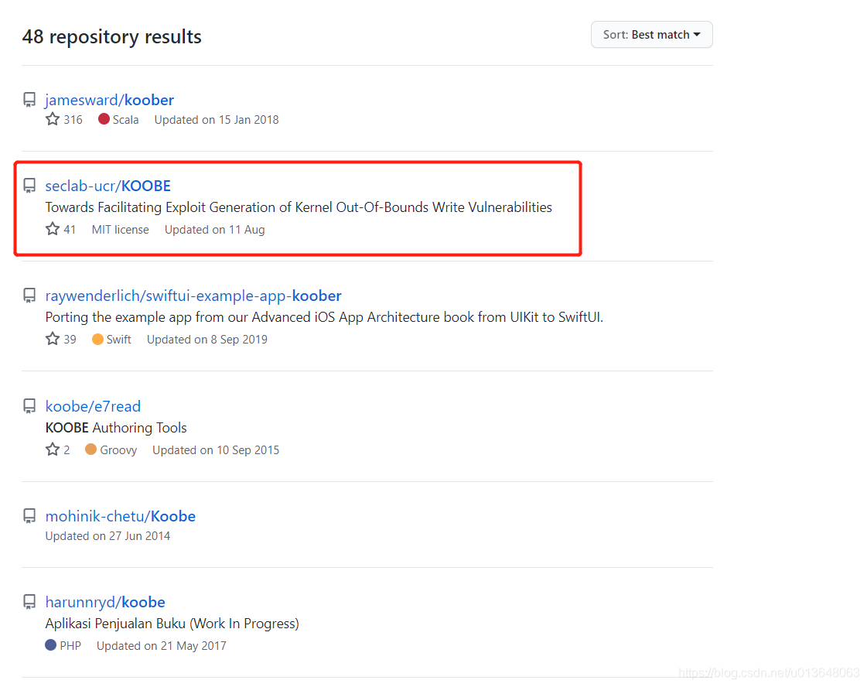Click 'Updated on 10 Sep 2015' text
Screen dimensions: 867x687
point(217,450)
